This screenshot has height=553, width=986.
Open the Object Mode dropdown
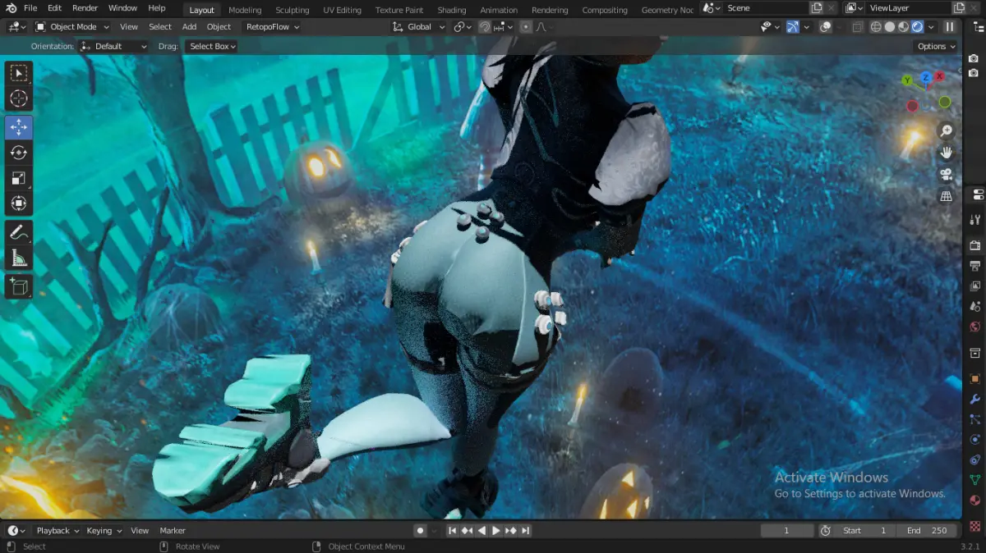pos(72,26)
